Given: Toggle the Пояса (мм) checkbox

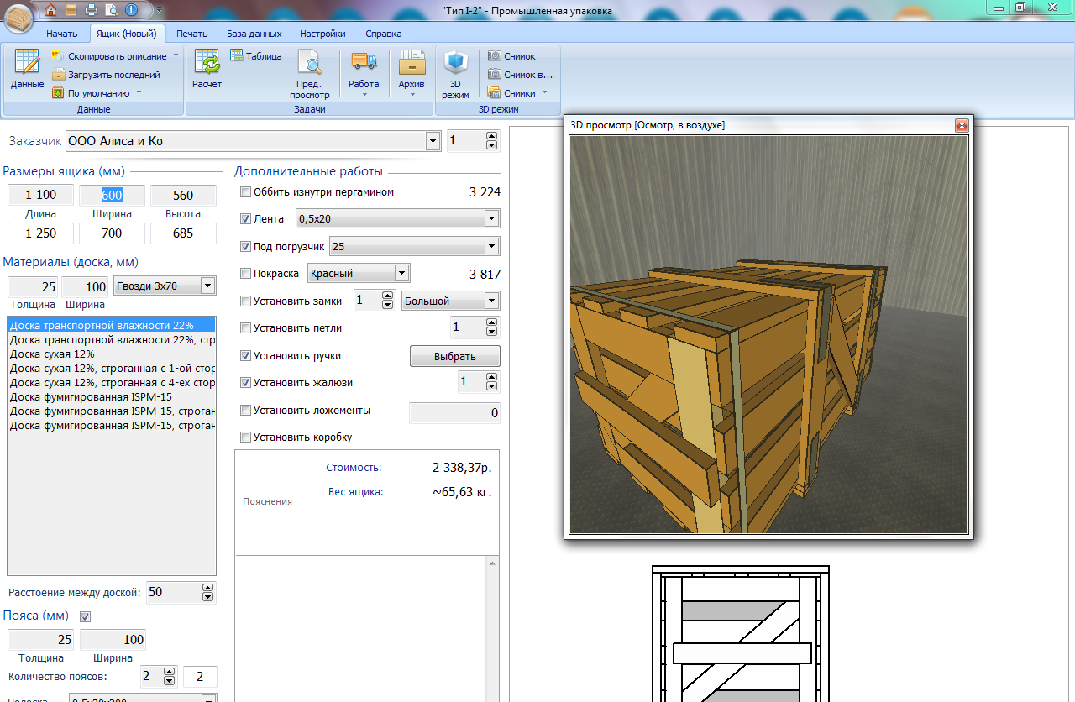Looking at the screenshot, I should pyautogui.click(x=85, y=617).
